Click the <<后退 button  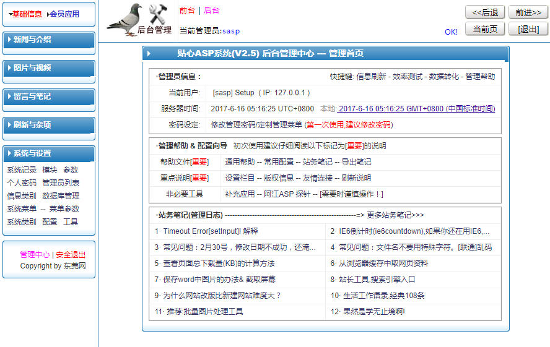coord(485,12)
